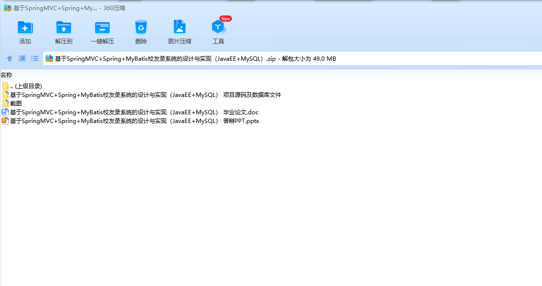Select the Word document icon for 毕业论文.doc
Image resolution: width=542 pixels, height=286 pixels.
(x=5, y=112)
